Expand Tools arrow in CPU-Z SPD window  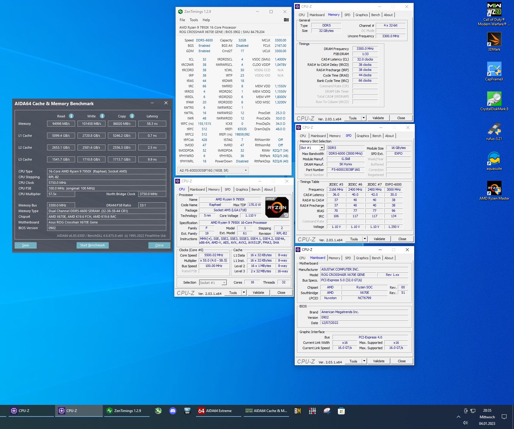click(x=365, y=239)
